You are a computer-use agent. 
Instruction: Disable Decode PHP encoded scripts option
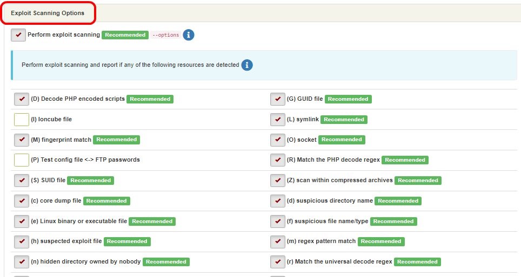pyautogui.click(x=22, y=99)
